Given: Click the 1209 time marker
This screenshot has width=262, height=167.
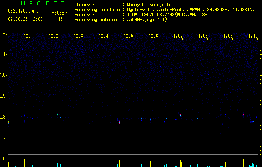Looking at the screenshot, I should (228, 36).
